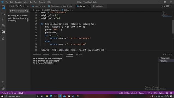Manage Bootstrap Product Icons extension gear

click(28, 20)
